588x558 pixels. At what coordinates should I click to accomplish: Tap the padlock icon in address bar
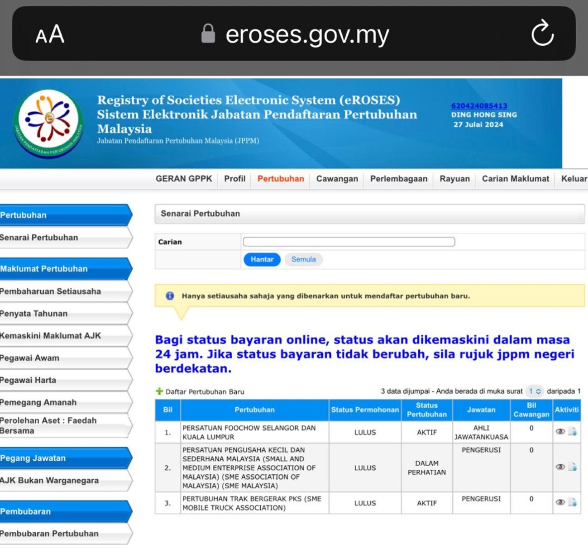click(208, 33)
